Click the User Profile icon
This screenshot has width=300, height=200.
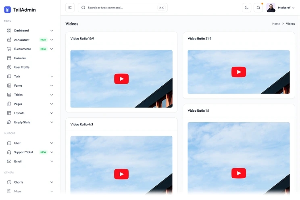click(9, 67)
